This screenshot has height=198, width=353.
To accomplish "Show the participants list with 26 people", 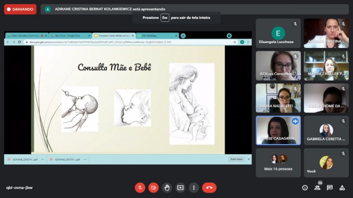I will (x=318, y=188).
